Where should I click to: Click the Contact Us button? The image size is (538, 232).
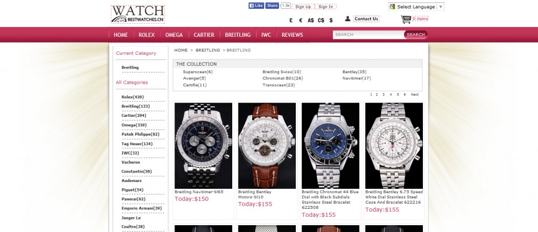coord(366,19)
